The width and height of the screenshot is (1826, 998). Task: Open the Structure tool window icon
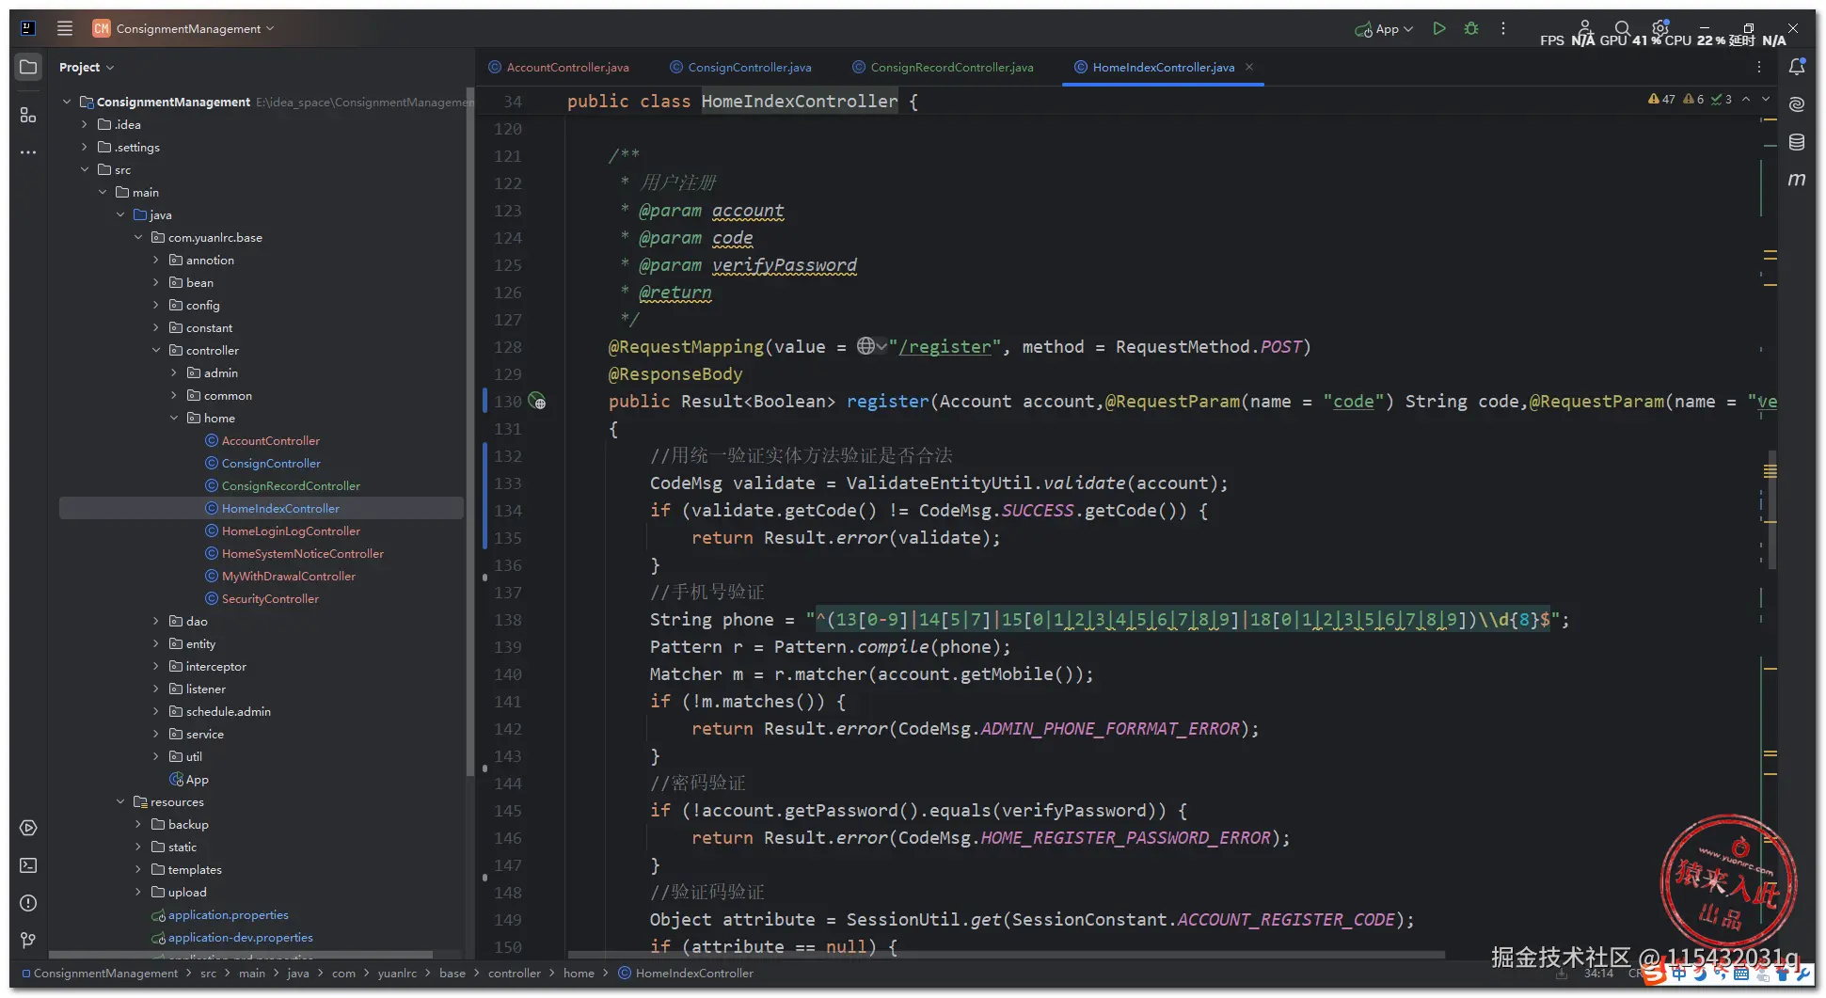click(x=28, y=115)
